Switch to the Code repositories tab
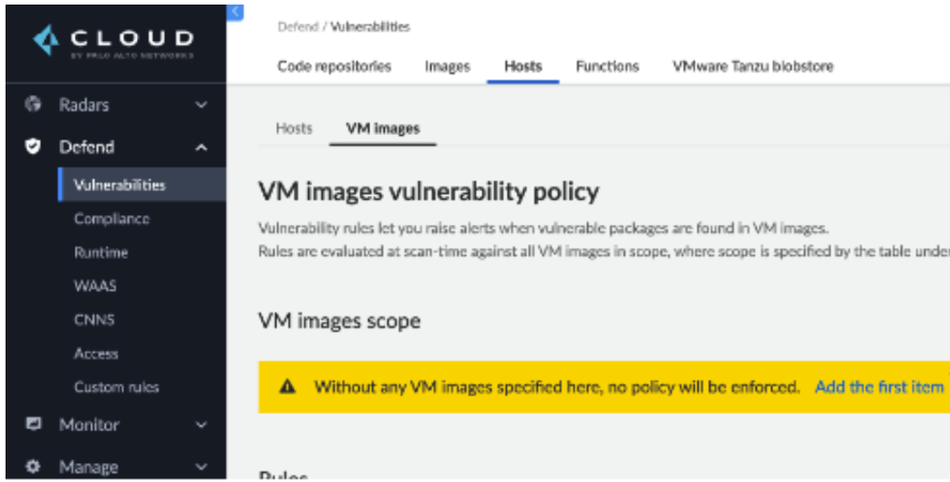Screen dimensions: 950x482 point(334,67)
